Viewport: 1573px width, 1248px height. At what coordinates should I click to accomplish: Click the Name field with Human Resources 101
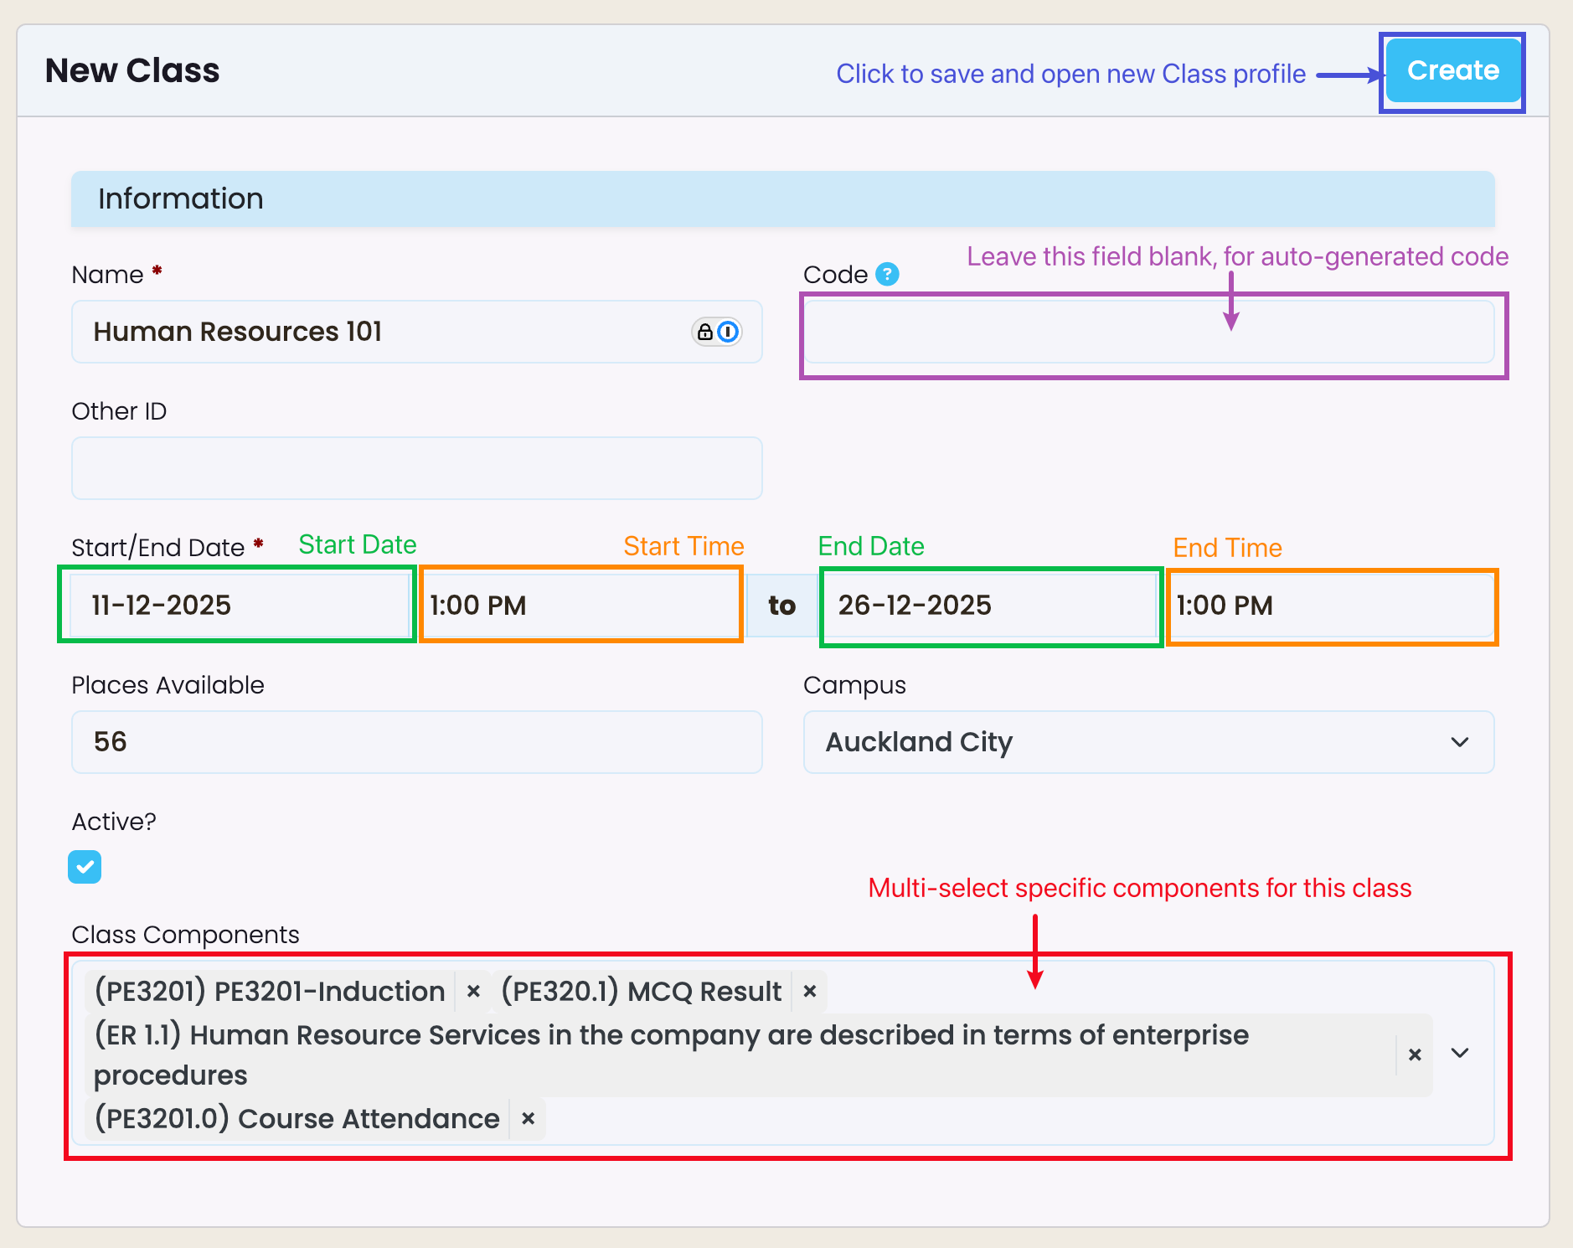point(385,332)
